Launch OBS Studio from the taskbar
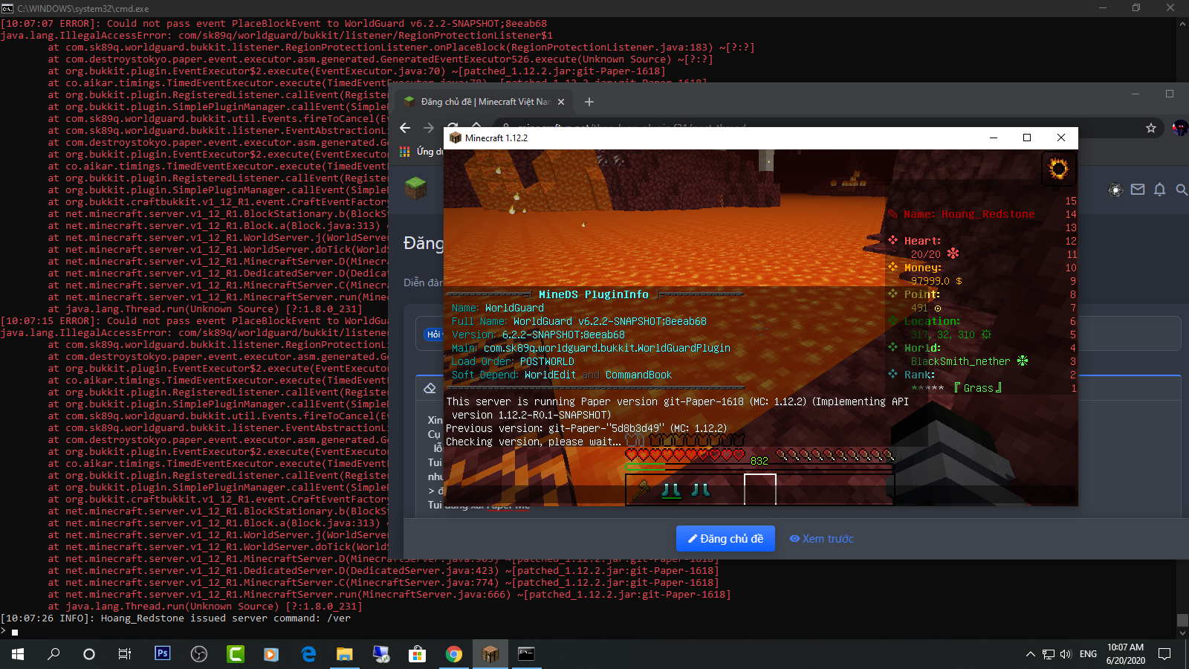Image resolution: width=1189 pixels, height=669 pixels. 198,654
